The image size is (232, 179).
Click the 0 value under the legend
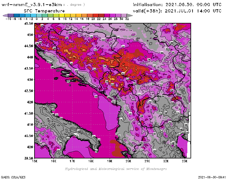(37, 19)
